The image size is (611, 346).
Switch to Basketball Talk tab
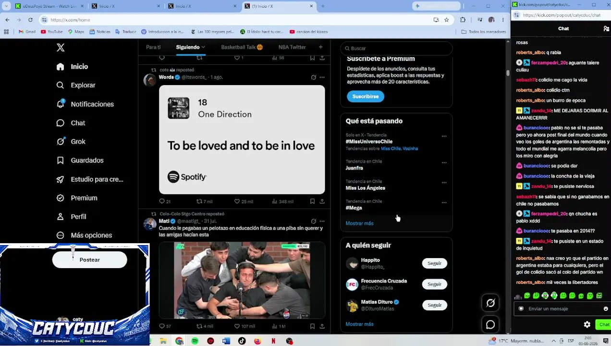pos(242,47)
